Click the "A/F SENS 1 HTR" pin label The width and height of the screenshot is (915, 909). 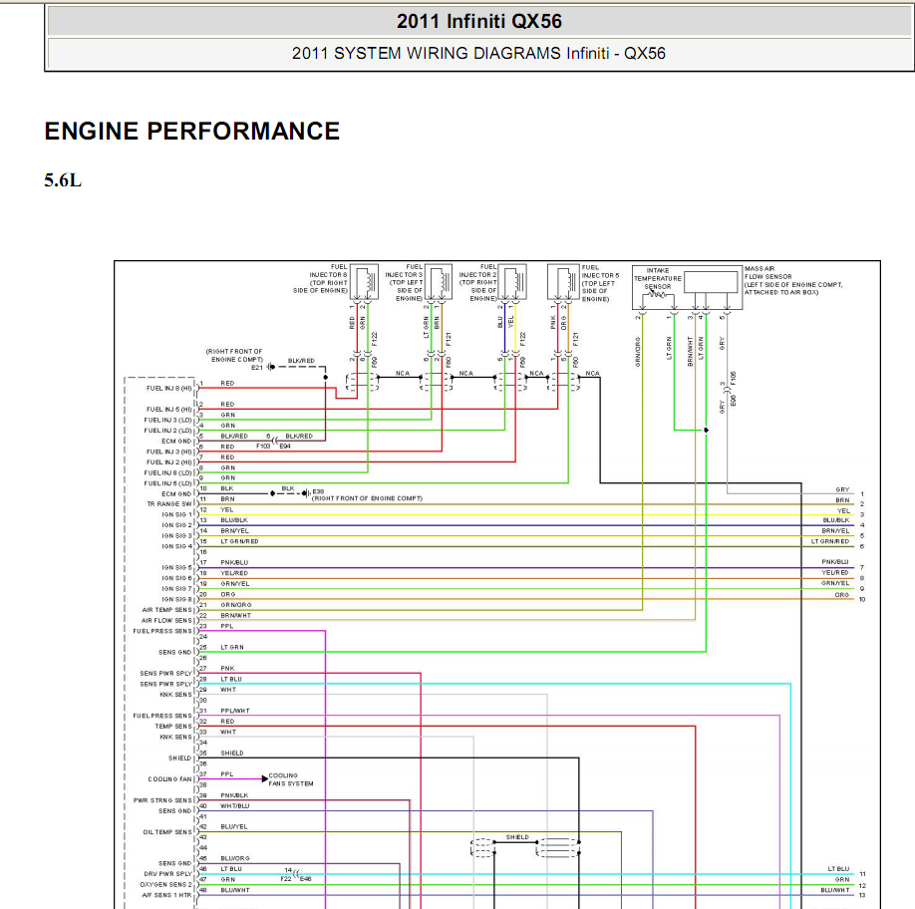point(166,895)
